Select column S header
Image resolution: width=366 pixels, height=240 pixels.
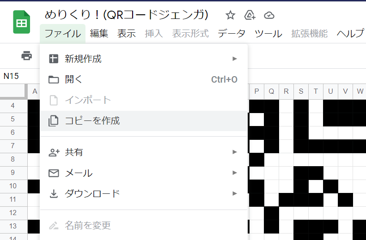[301, 91]
